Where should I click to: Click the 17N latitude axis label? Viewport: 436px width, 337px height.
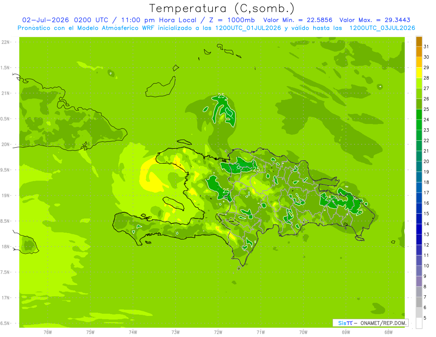(x=6, y=298)
